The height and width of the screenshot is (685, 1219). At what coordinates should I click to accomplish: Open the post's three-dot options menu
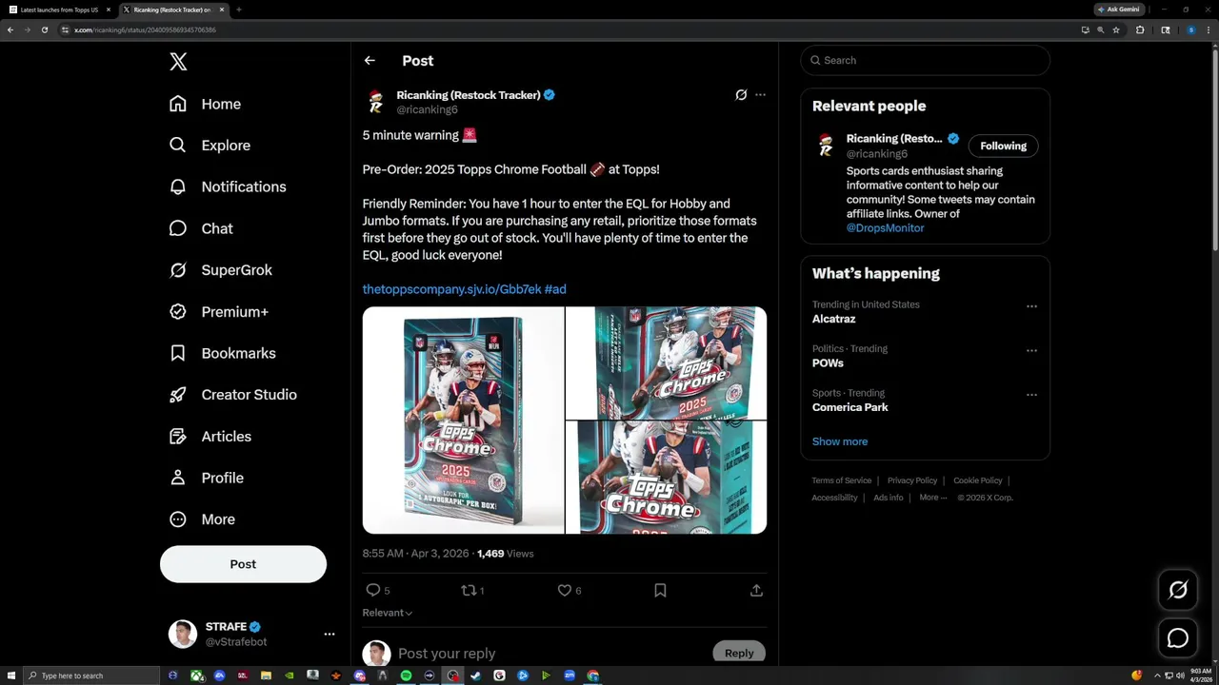(x=760, y=95)
